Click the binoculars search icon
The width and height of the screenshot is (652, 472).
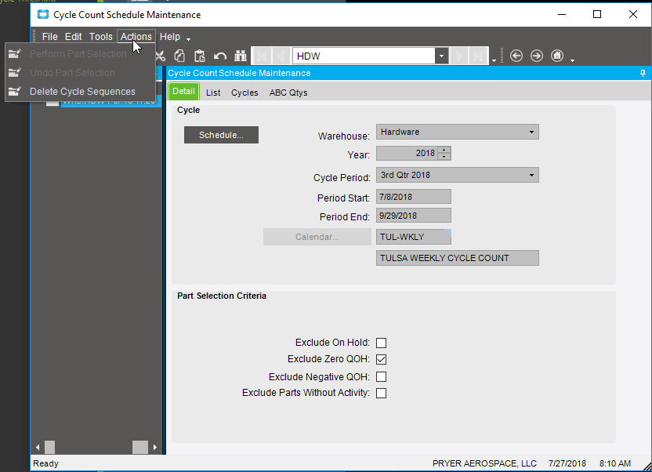(240, 56)
